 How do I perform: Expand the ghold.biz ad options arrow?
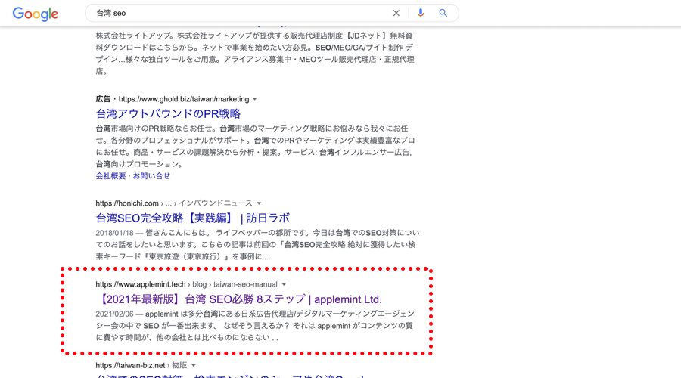[x=255, y=99]
